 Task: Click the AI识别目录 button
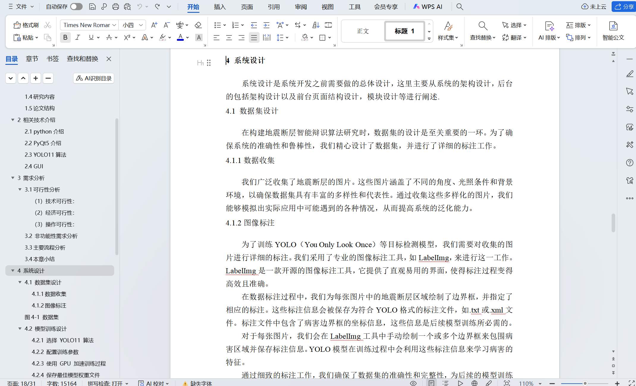[94, 78]
